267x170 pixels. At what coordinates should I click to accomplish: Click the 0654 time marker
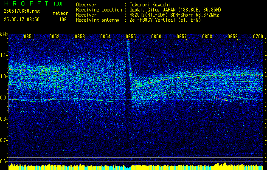pos(105,36)
